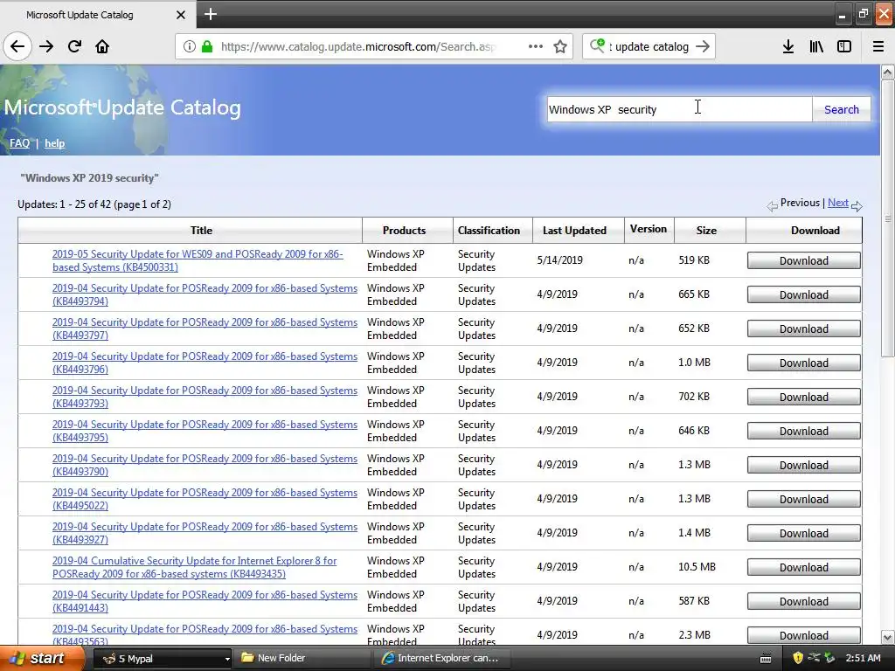
Task: Download the KB4491443 587 KB update
Action: coord(804,601)
